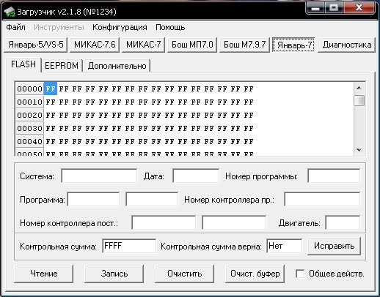Open the Диагностика section

click(x=347, y=45)
